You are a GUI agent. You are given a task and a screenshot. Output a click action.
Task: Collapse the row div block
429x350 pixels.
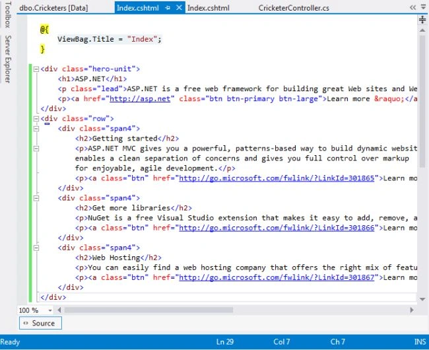coord(36,119)
